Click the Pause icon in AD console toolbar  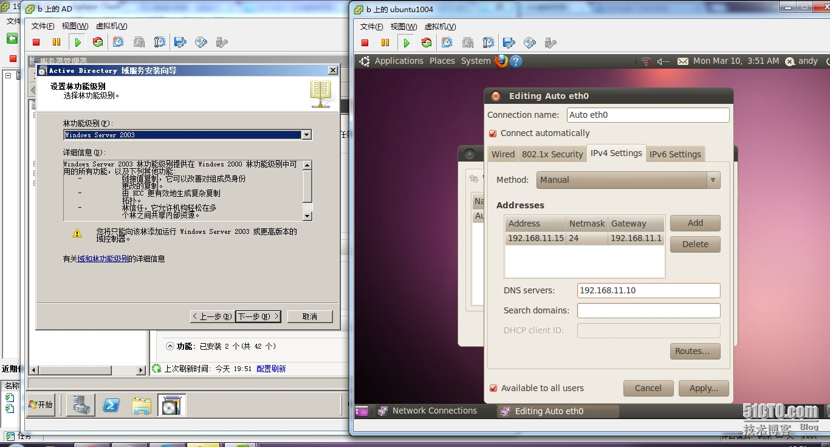pyautogui.click(x=57, y=43)
